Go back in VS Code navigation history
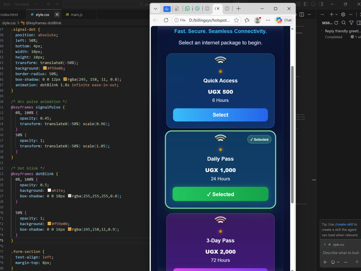This screenshot has width=361, height=271. pyautogui.click(x=49, y=4)
